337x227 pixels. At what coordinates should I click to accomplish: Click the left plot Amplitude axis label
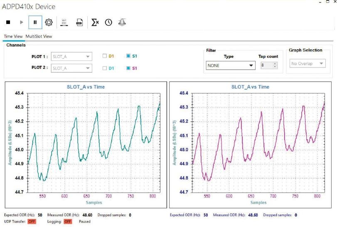(x=10, y=142)
